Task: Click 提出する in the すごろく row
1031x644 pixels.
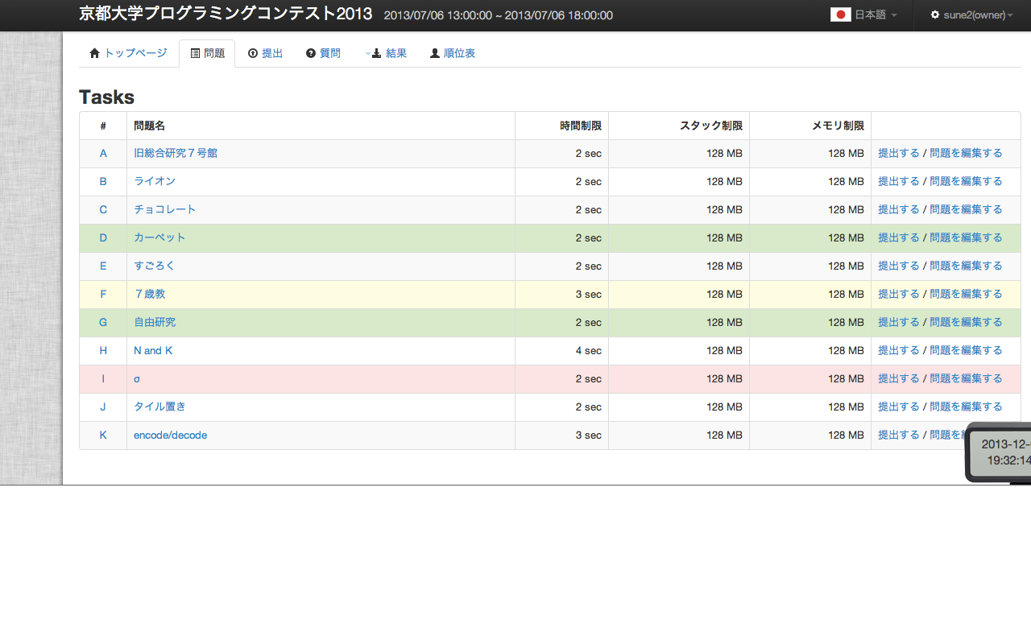Action: (899, 266)
